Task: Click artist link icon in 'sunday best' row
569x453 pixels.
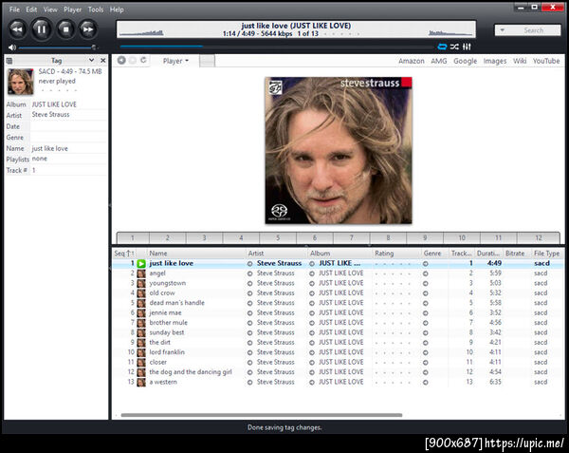Action: click(x=249, y=332)
